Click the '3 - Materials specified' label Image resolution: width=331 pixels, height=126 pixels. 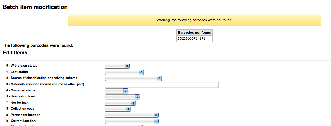[45, 84]
